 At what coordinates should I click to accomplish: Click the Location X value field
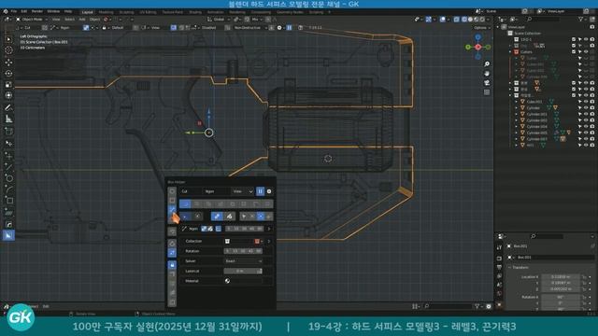561,277
